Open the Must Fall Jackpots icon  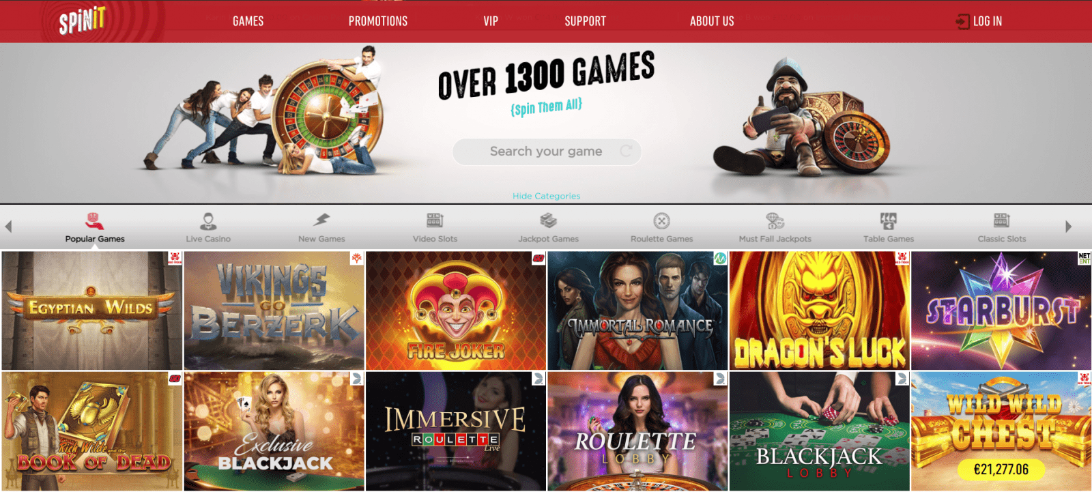click(775, 220)
